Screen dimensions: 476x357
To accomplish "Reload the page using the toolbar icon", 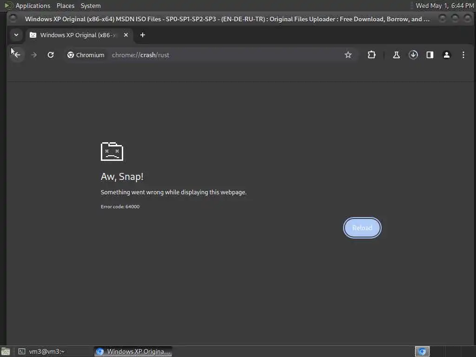I will click(51, 55).
